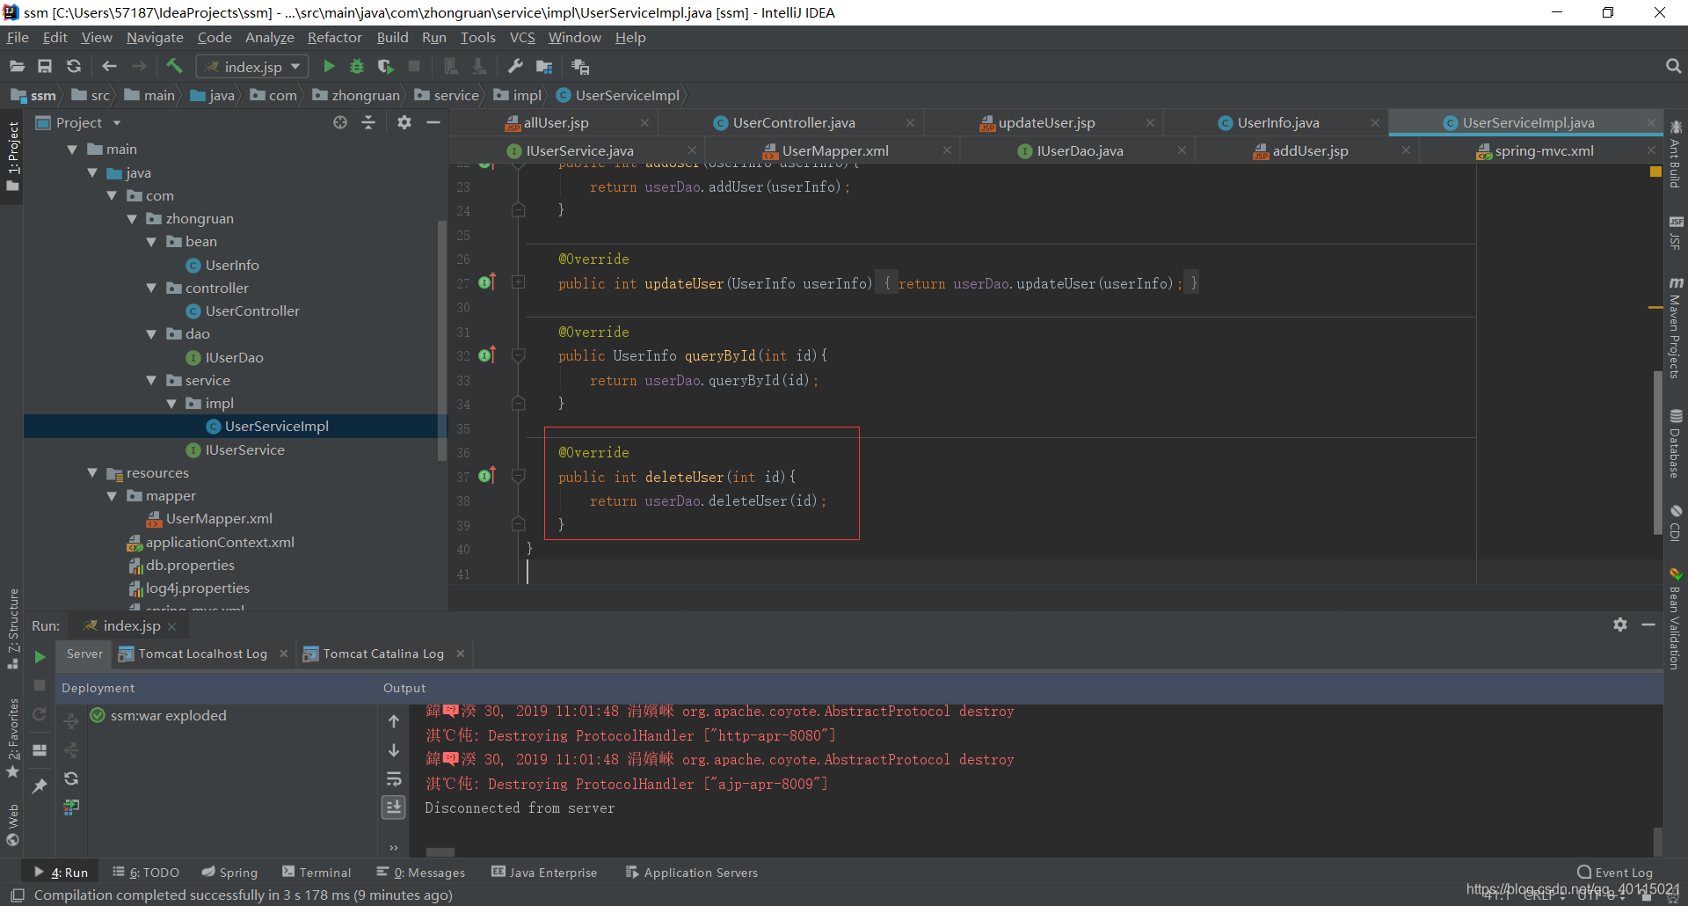The image size is (1688, 906).
Task: Click the editor vertical scrollbar
Action: pyautogui.click(x=1658, y=453)
